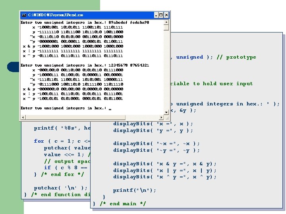Click the vertical scrollbar thumb
Screen dimensions: 286x214
(x=166, y=27)
